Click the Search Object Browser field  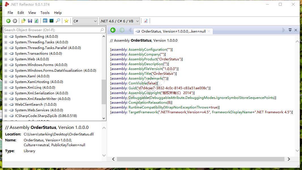pyautogui.click(x=51, y=30)
